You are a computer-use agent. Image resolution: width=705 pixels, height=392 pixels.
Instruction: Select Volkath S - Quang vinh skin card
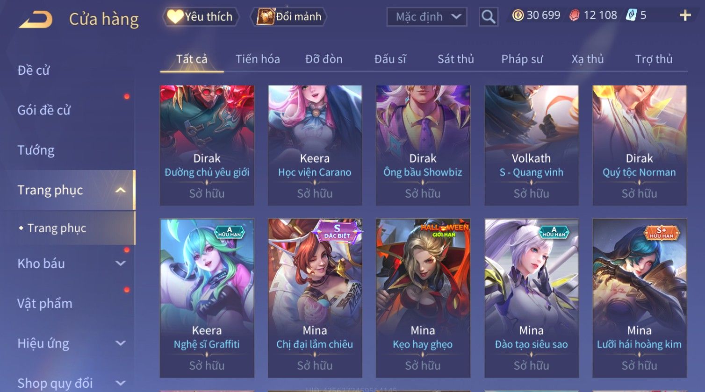pyautogui.click(x=532, y=145)
